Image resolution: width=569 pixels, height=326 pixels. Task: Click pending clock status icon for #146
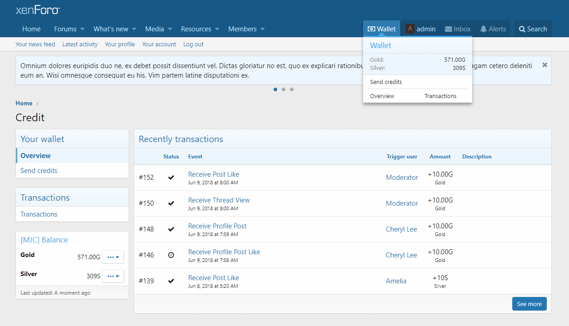pyautogui.click(x=171, y=255)
